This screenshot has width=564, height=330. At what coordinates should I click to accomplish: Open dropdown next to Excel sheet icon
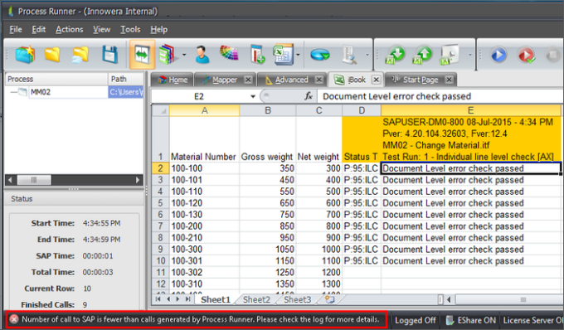click(298, 55)
